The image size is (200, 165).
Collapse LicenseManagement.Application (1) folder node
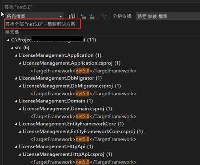[16, 55]
